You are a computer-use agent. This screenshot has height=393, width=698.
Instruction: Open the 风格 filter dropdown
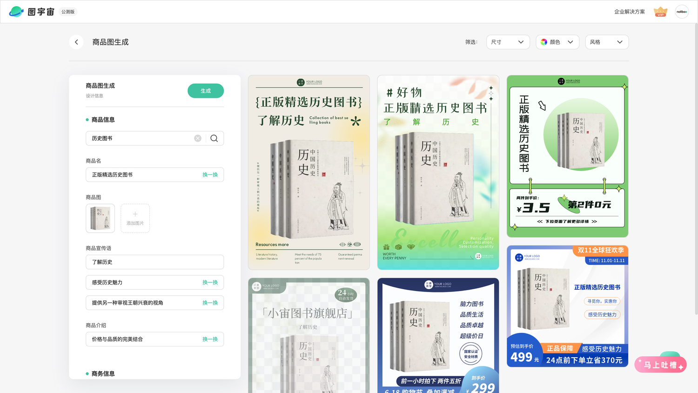(607, 42)
